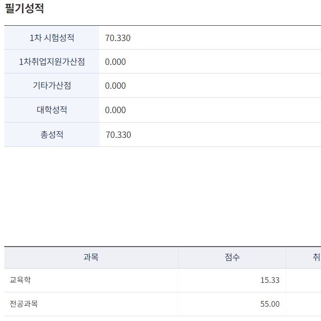Click the 0.000 value for 1차취업지원가산점

[x=115, y=62]
